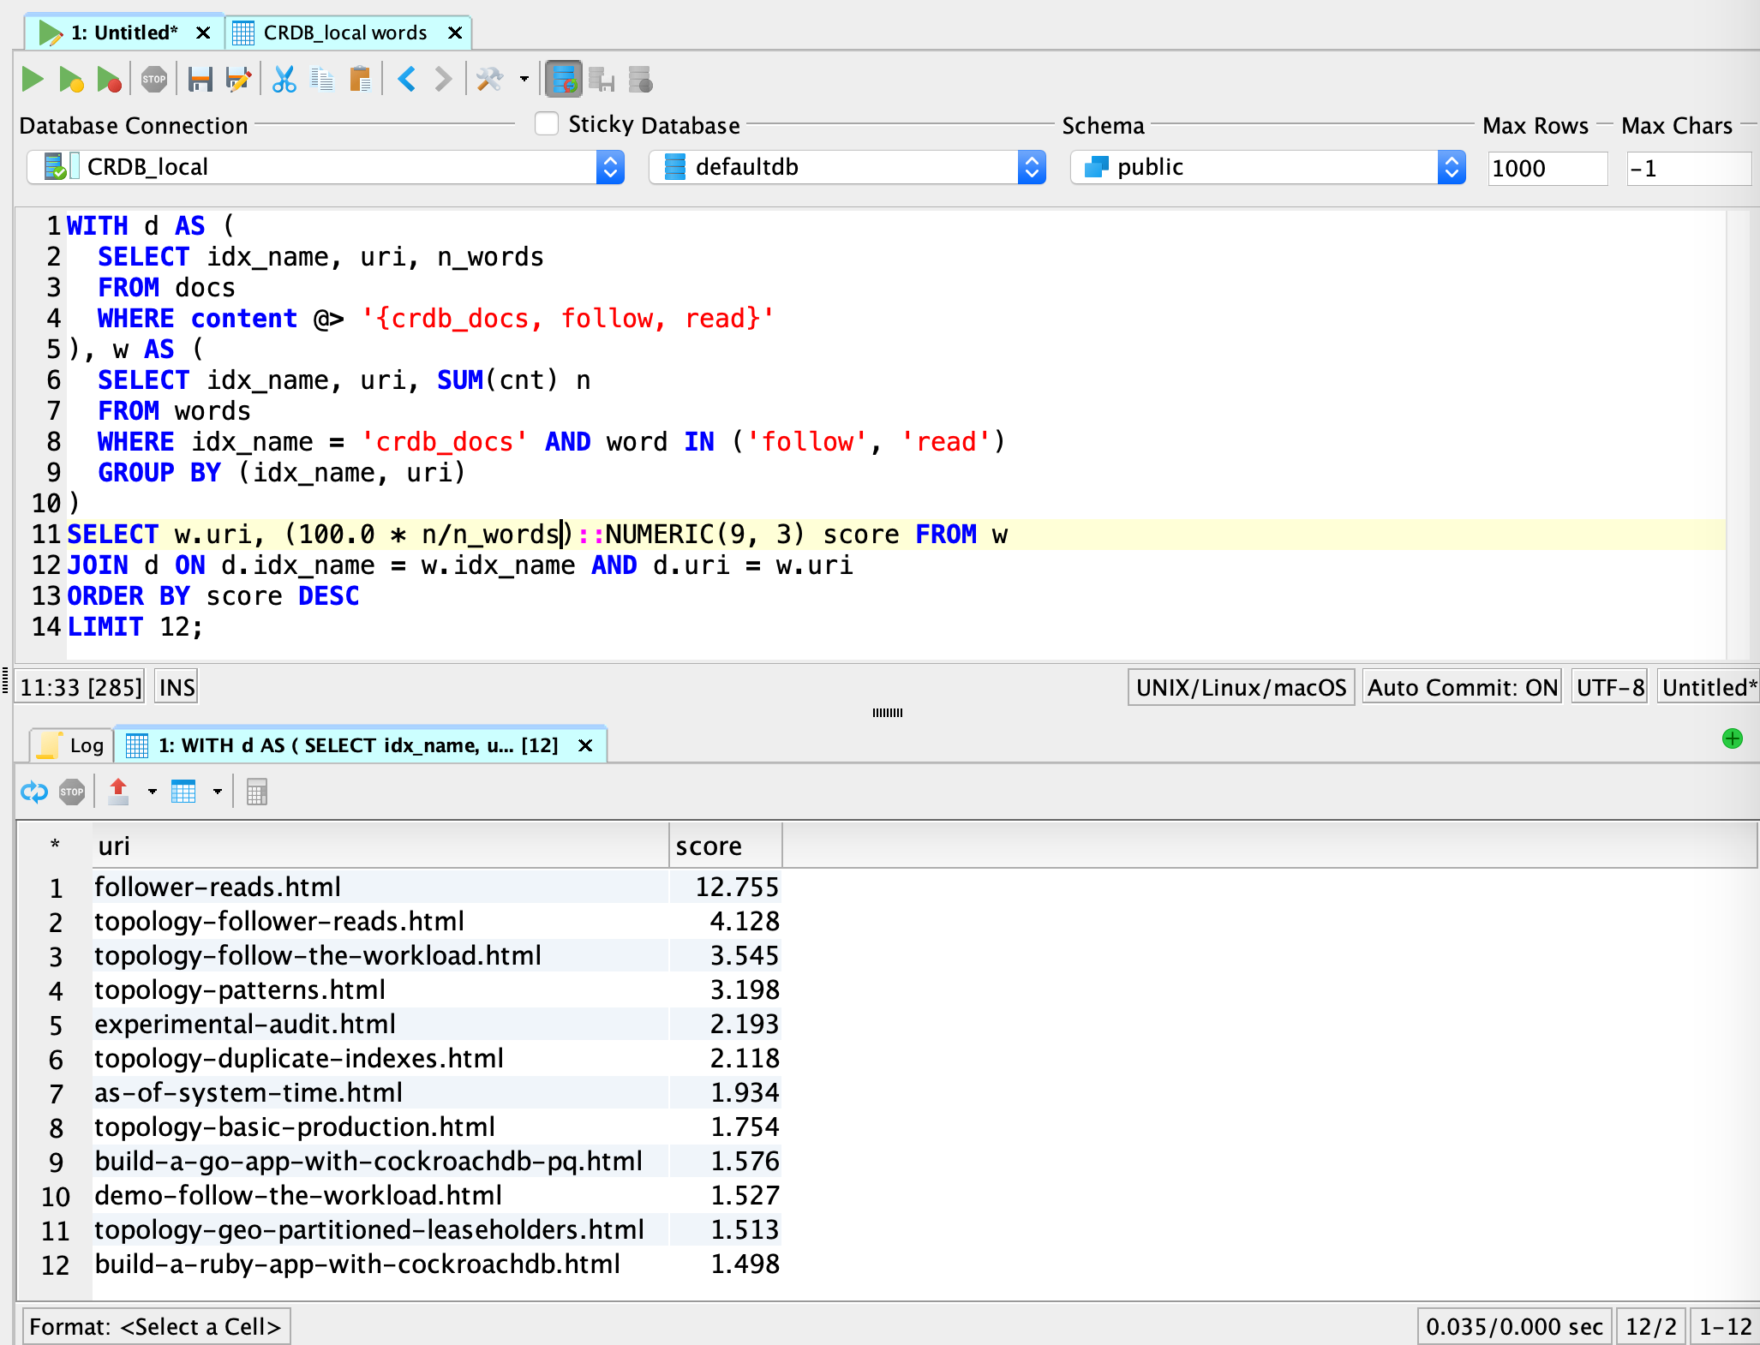Viewport: 1760px width, 1345px height.
Task: Click the refresh results button
Action: click(x=31, y=790)
